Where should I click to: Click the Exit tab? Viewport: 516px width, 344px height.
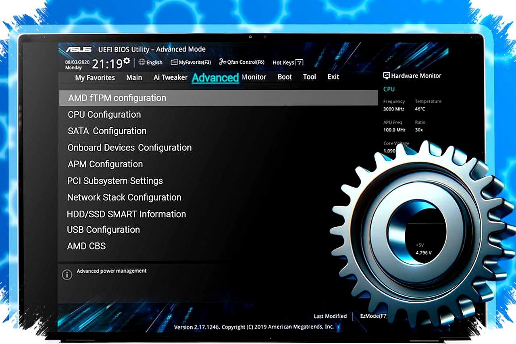(333, 77)
